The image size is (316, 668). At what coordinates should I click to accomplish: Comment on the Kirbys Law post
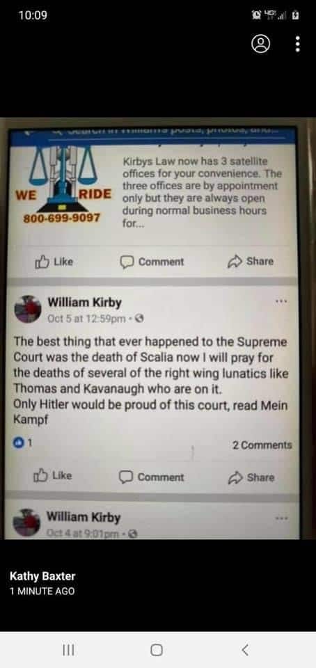pos(152,262)
